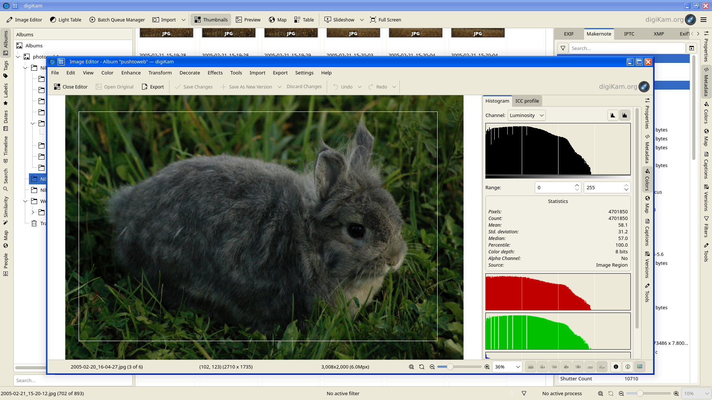Click Batch Queue Manager button
This screenshot has width=712, height=400.
tap(117, 20)
